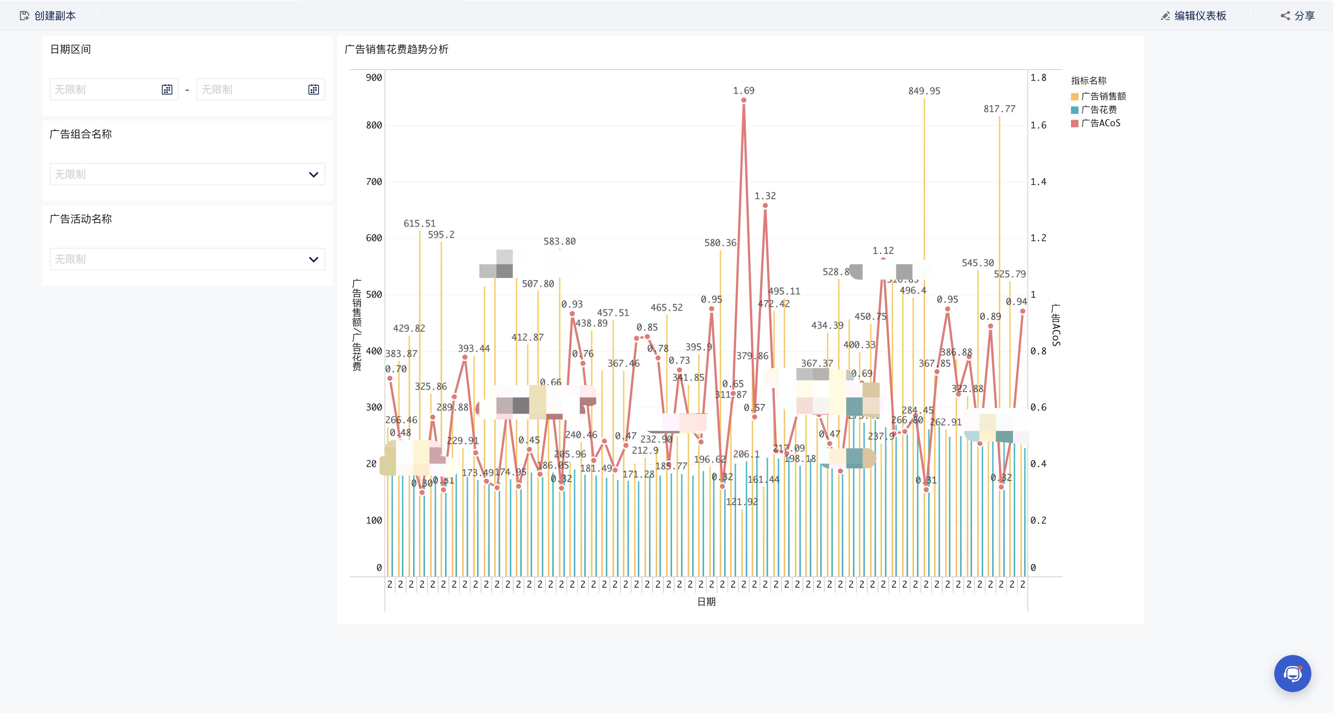Click the 分享 label
1333x713 pixels.
coord(1304,16)
